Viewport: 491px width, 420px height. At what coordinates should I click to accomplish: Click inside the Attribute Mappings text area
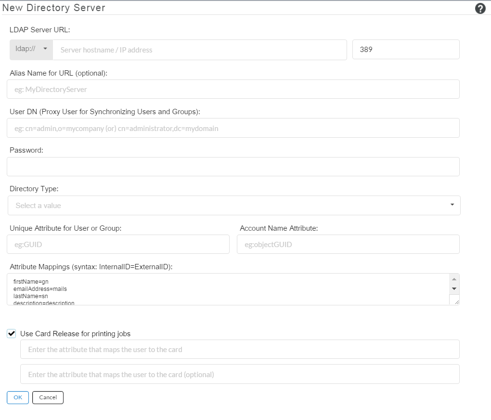pos(226,289)
